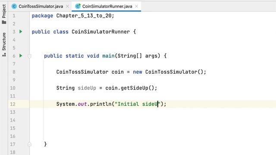This screenshot has height=155, width=276.
Task: Click the println call on line 12
Action: pos(100,104)
